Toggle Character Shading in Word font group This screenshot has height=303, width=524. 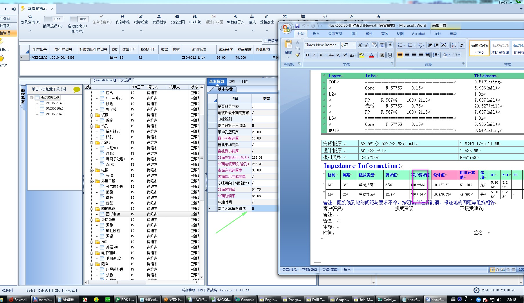coord(382,55)
